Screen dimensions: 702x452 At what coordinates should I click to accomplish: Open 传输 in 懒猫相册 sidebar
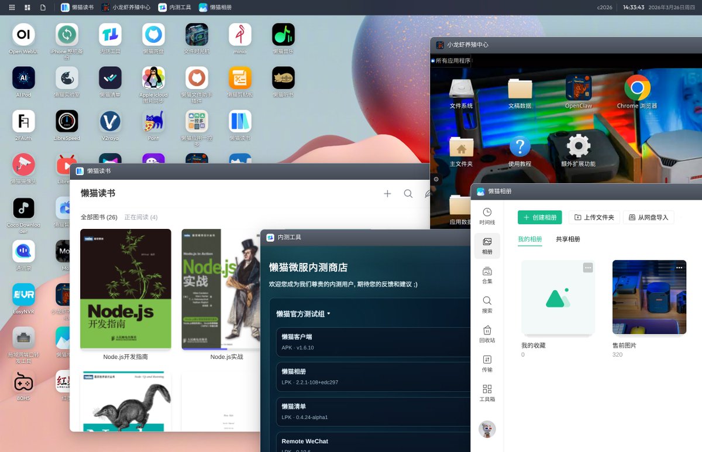pos(487,364)
